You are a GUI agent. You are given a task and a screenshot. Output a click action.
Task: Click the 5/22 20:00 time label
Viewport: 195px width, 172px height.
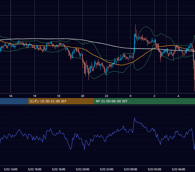click(83, 169)
